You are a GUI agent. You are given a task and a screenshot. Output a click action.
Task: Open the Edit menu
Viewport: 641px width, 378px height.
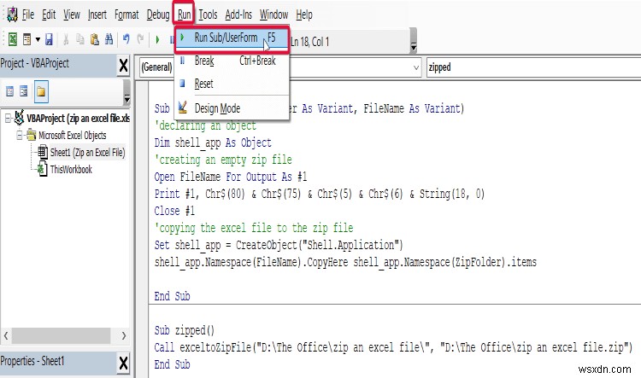coord(49,15)
